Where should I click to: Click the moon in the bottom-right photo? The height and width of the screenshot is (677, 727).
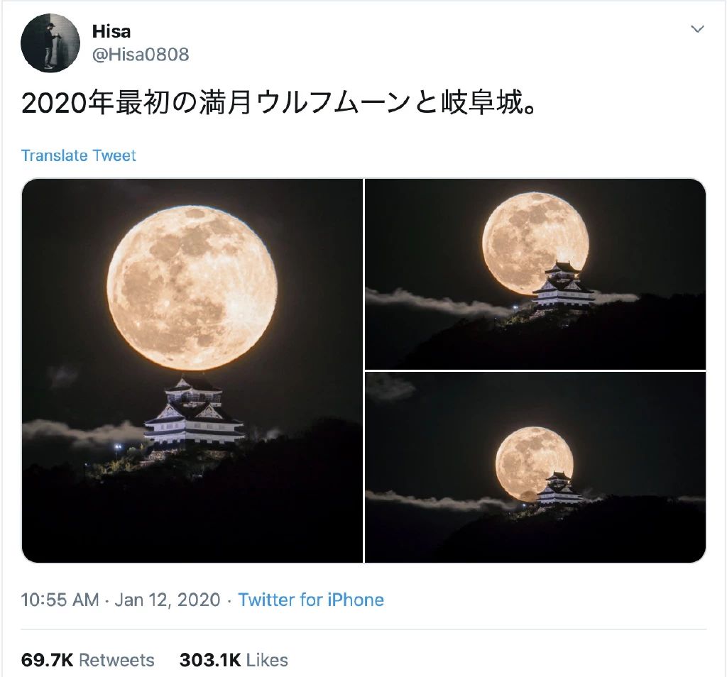(534, 464)
